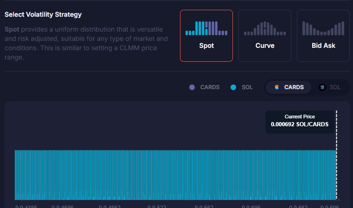Click the teal SOL legend dot
353x208 pixels.
pos(233,87)
